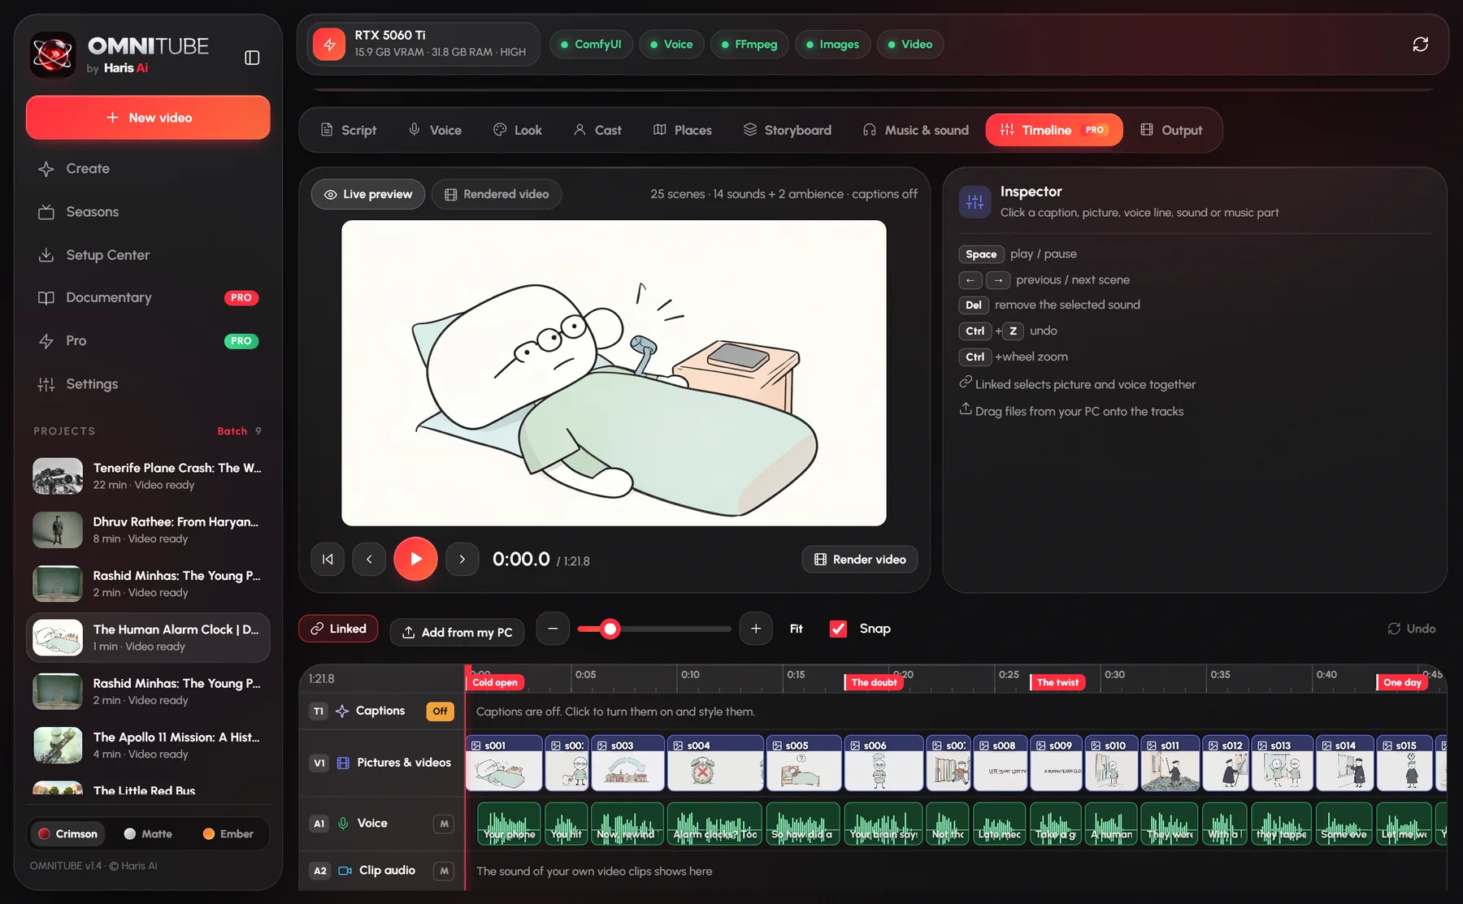
Task: Select The doubt timeline marker
Action: point(874,682)
